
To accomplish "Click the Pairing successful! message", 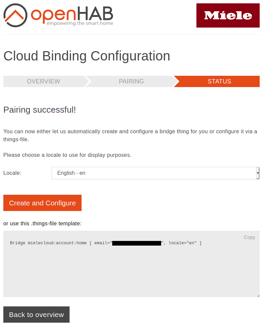I will 40,110.
